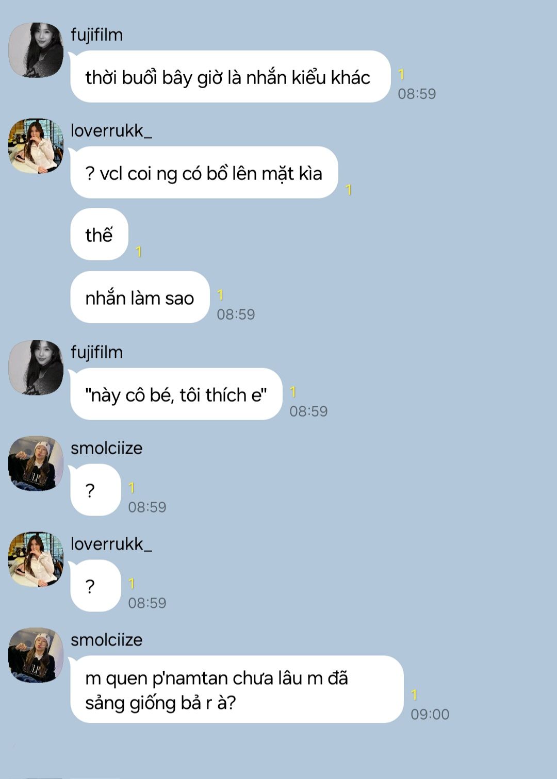This screenshot has width=557, height=779.
Task: Tap smolciize's avatar beside 'm quen p'namtan' message
Action: [36, 655]
